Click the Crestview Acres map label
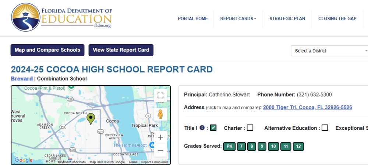This screenshot has height=165, width=368. click(114, 137)
